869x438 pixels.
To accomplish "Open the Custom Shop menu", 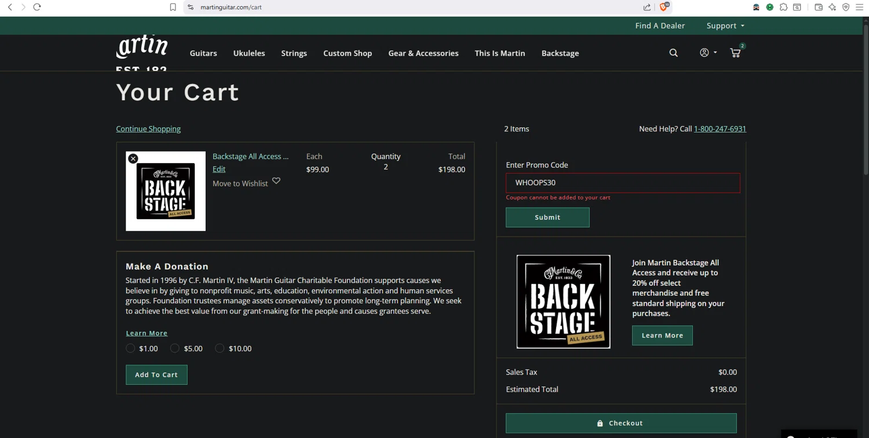I will pos(348,53).
